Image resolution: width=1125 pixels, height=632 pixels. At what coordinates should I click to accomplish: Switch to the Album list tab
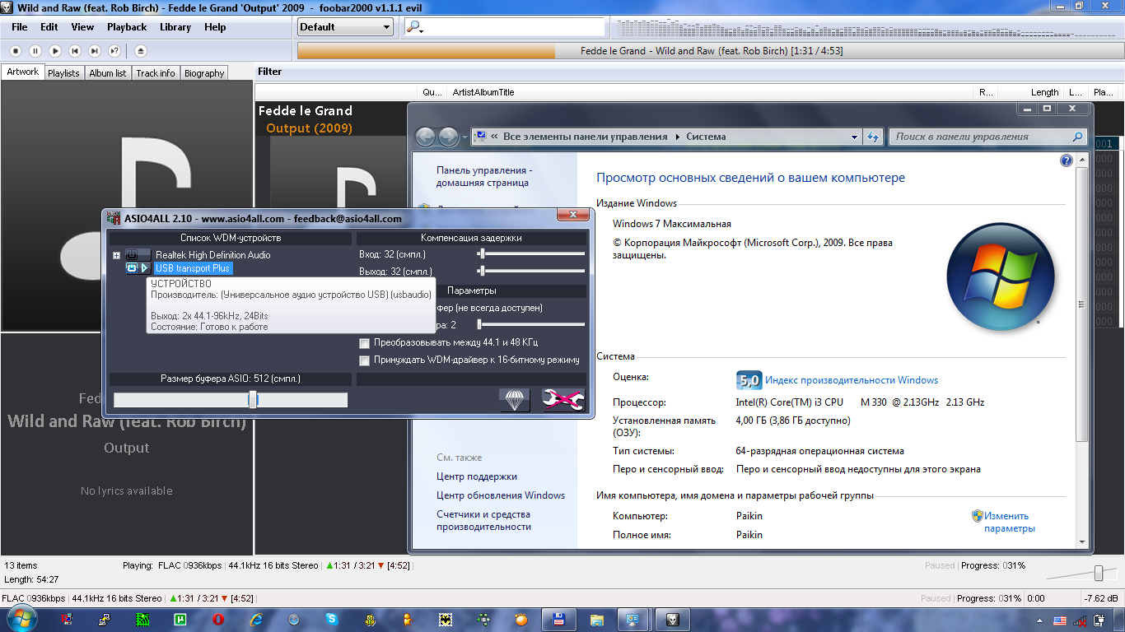click(108, 73)
